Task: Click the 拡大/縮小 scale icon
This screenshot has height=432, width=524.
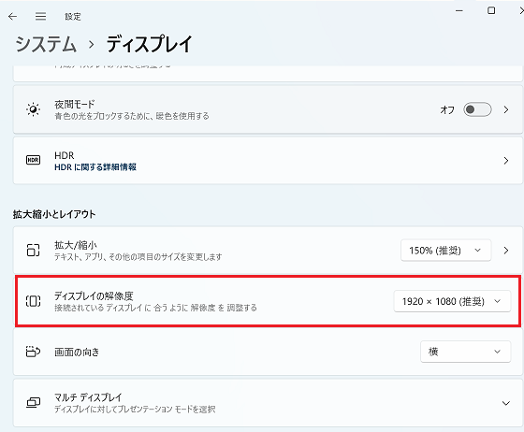Action: 33,250
